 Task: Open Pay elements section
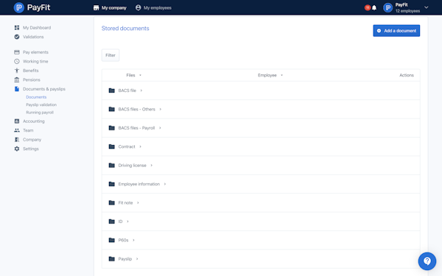coord(35,52)
